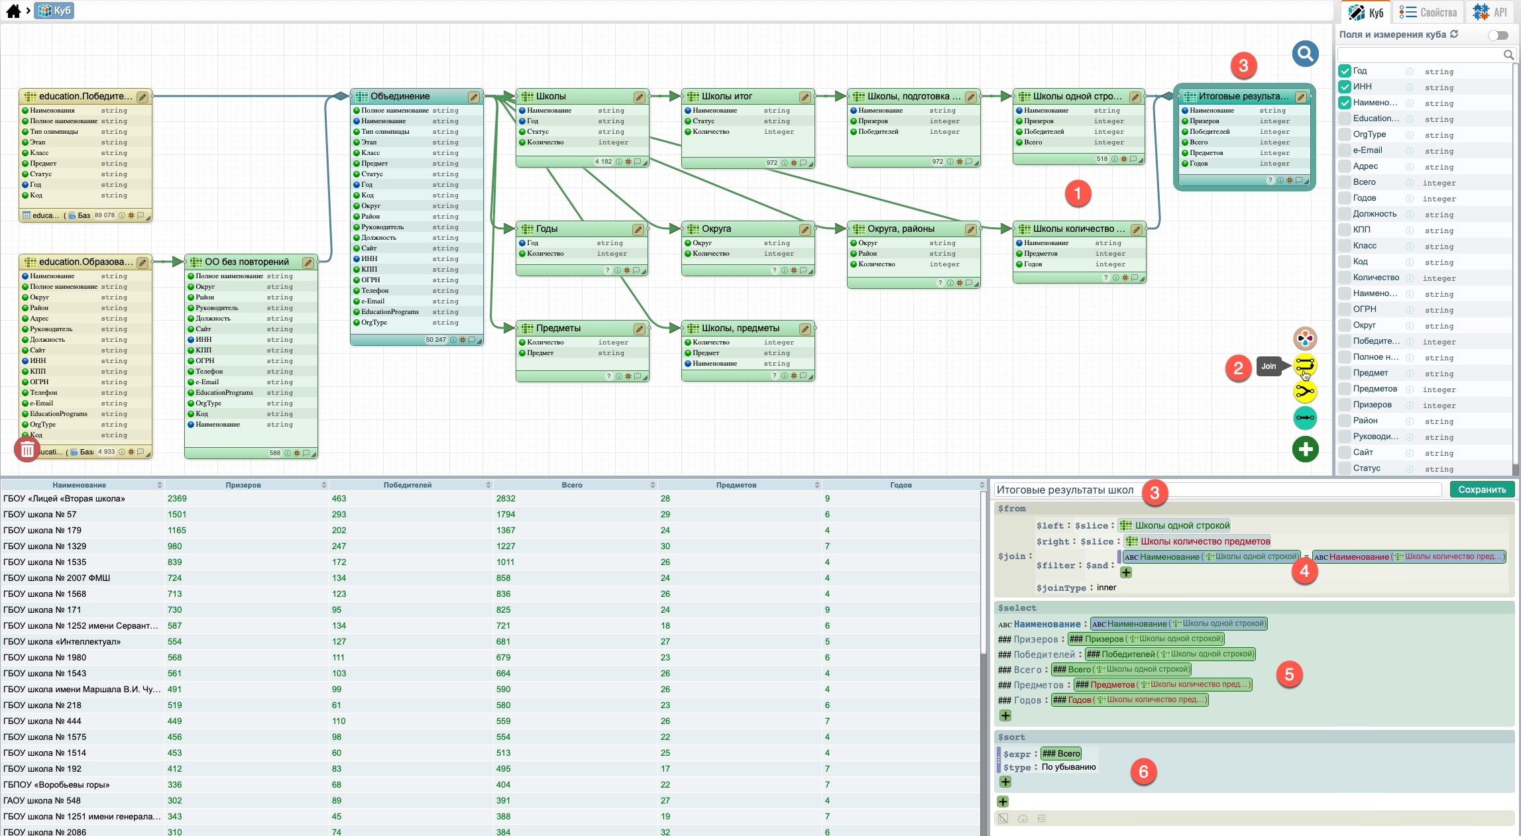
Task: Click the green add slice plus button
Action: 1304,449
